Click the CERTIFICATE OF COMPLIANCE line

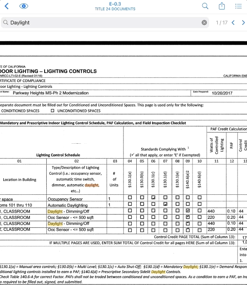click(23, 81)
